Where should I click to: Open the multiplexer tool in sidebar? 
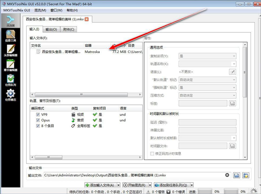click(10, 21)
